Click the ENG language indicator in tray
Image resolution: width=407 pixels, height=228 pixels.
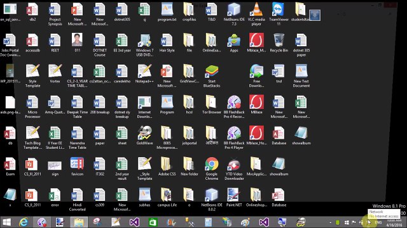point(378,222)
